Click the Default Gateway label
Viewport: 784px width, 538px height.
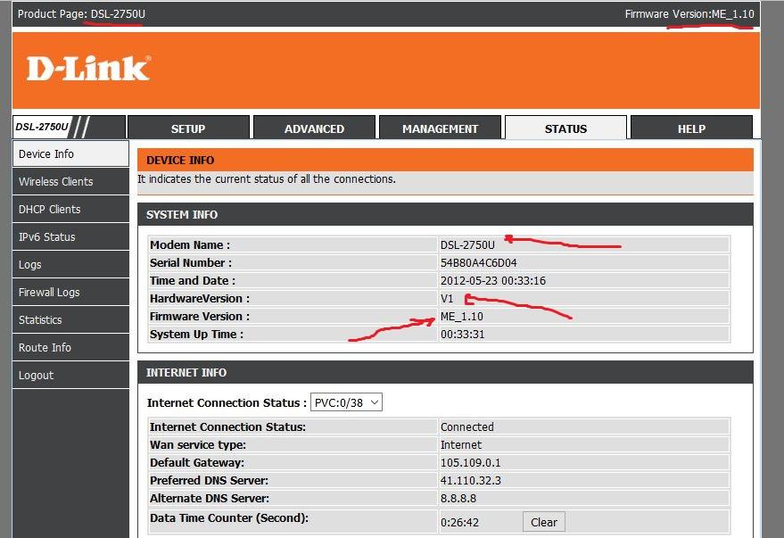197,463
